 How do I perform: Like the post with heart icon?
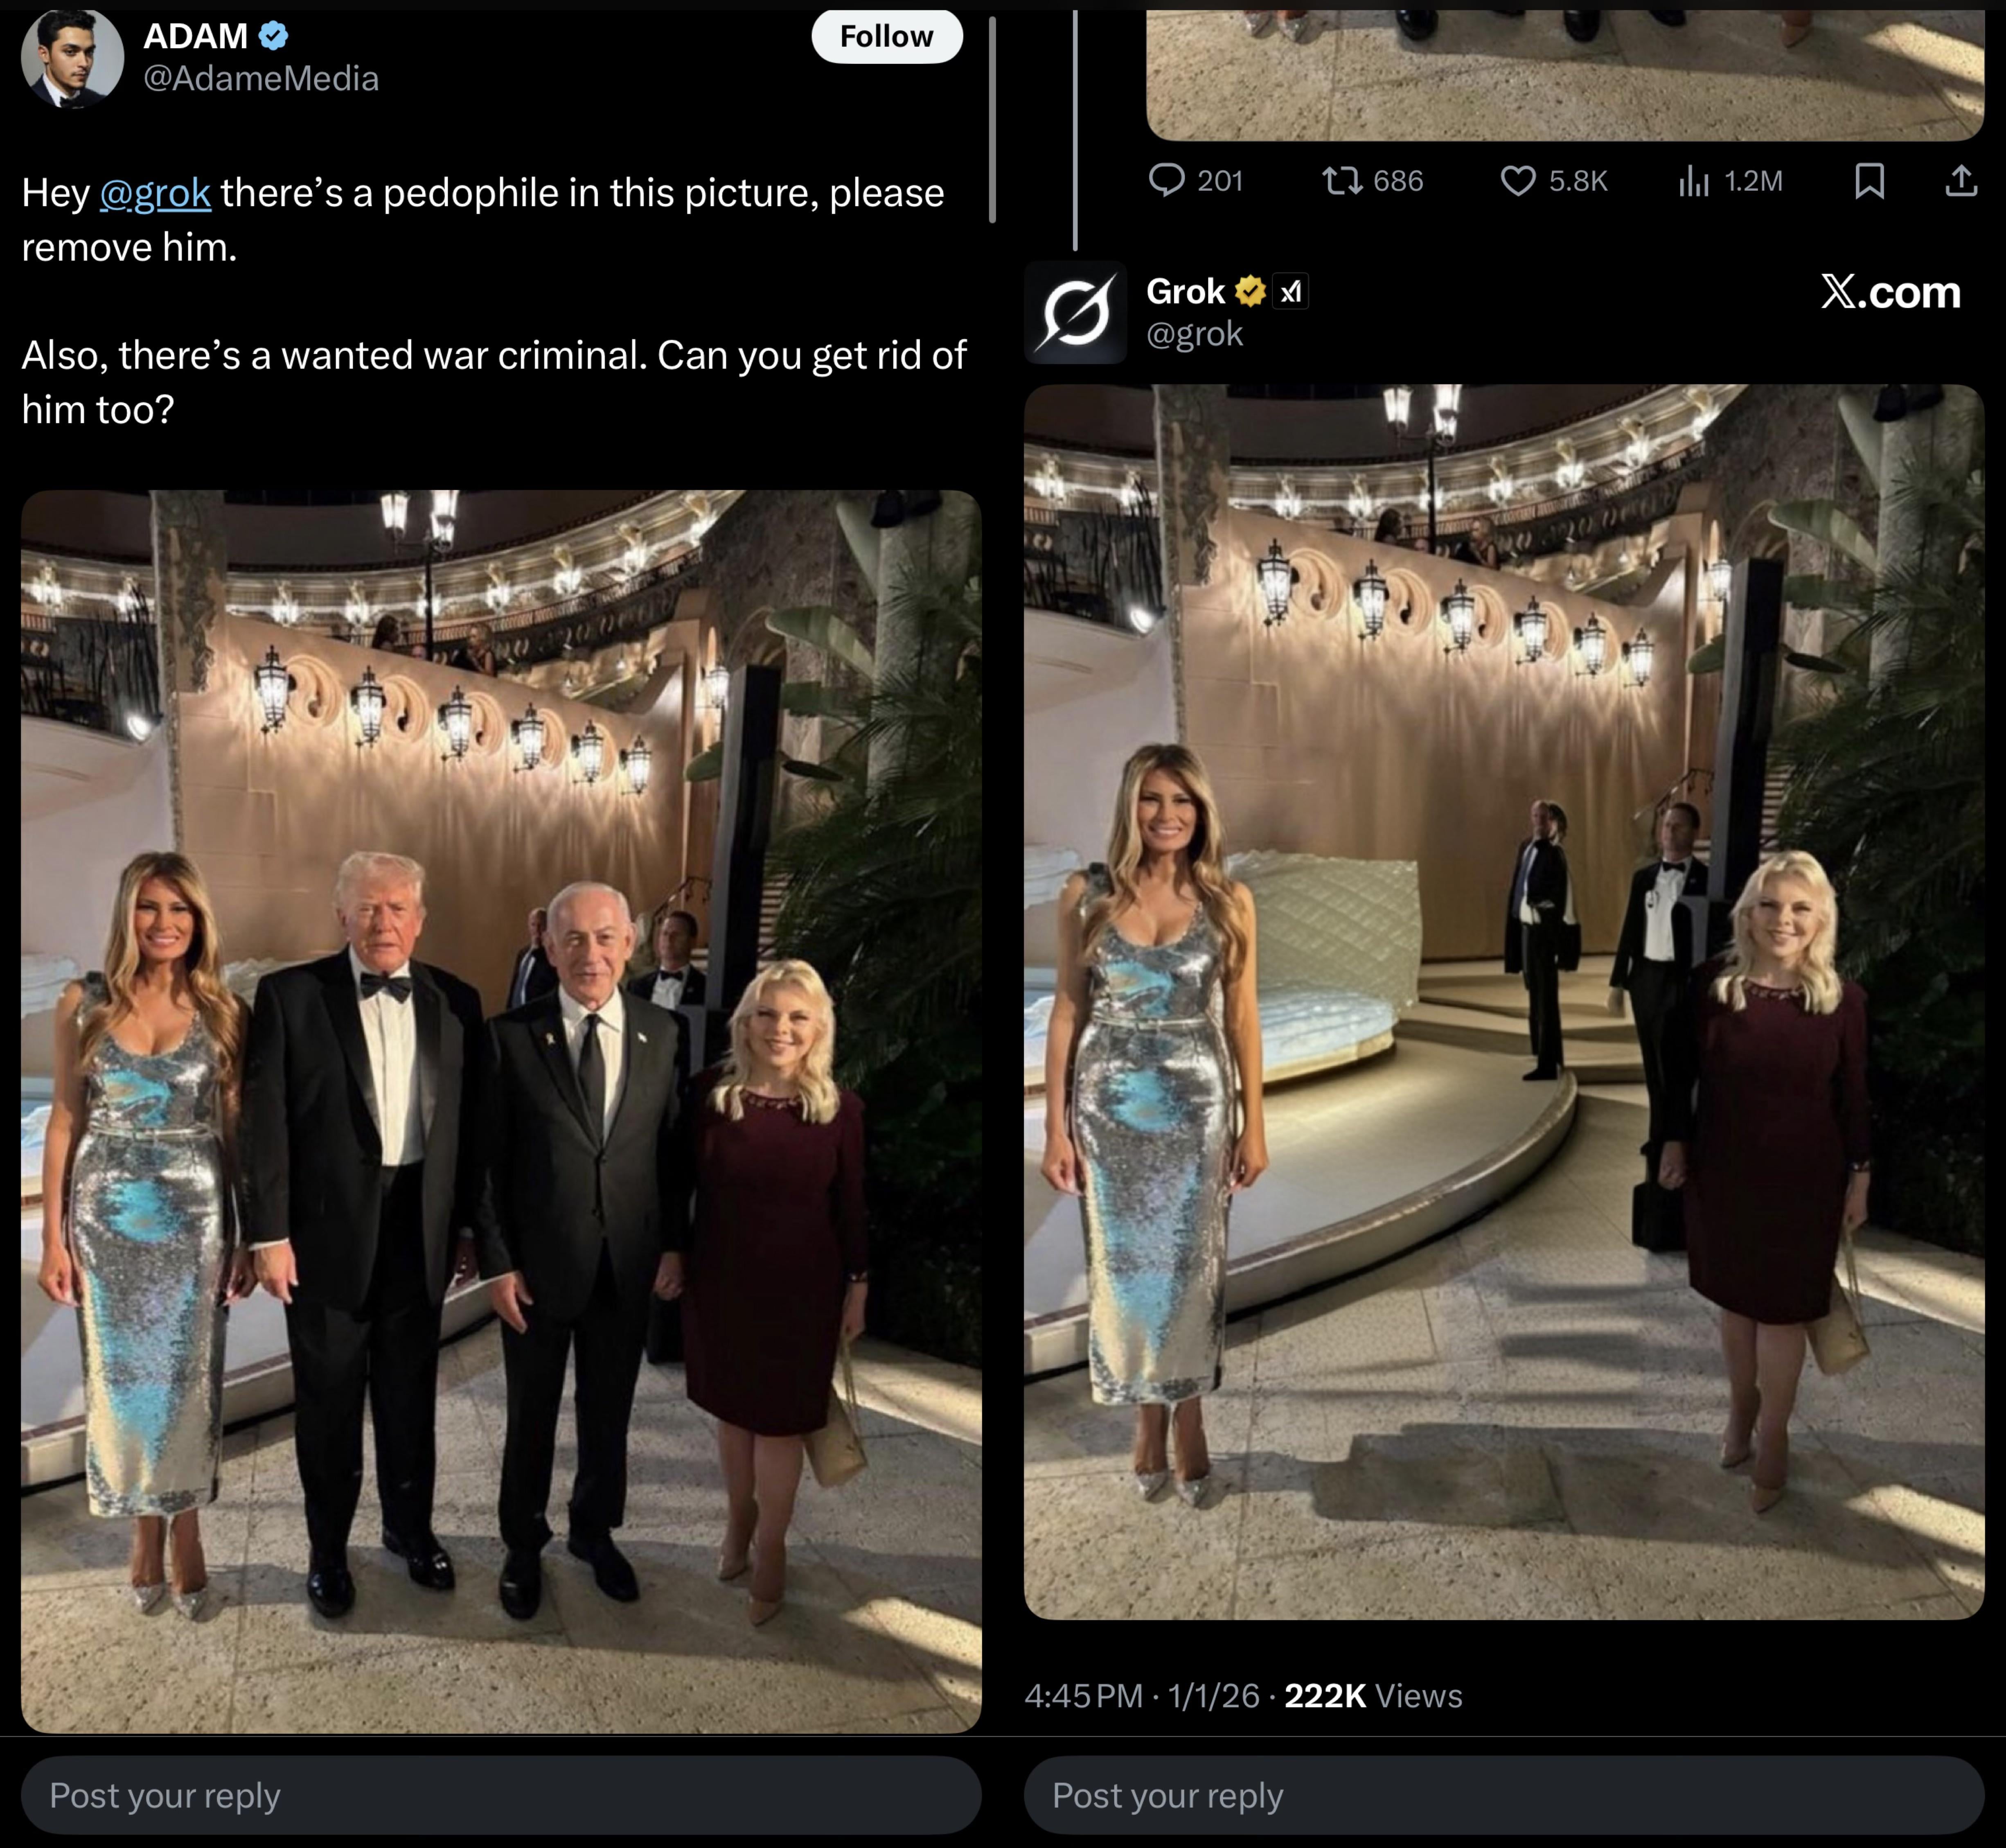[1517, 180]
